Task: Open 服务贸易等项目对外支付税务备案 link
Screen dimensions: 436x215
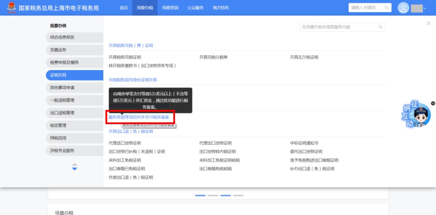Action: (x=139, y=117)
